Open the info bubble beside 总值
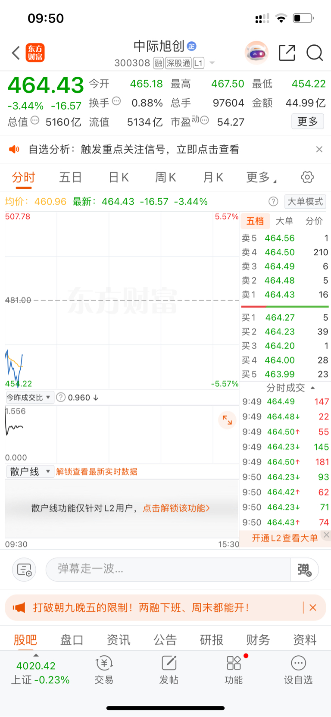331x717 pixels. pyautogui.click(x=35, y=120)
